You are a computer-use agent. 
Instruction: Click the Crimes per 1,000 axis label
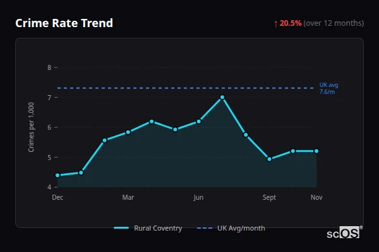pos(31,127)
